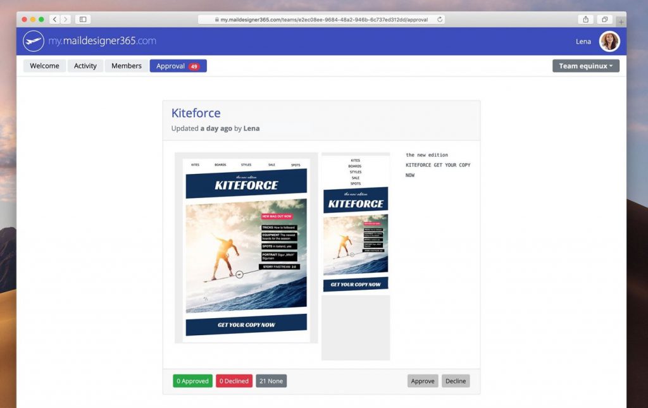Viewport: 648px width, 408px height.
Task: Toggle the Safari sidebar icon
Action: [x=83, y=20]
